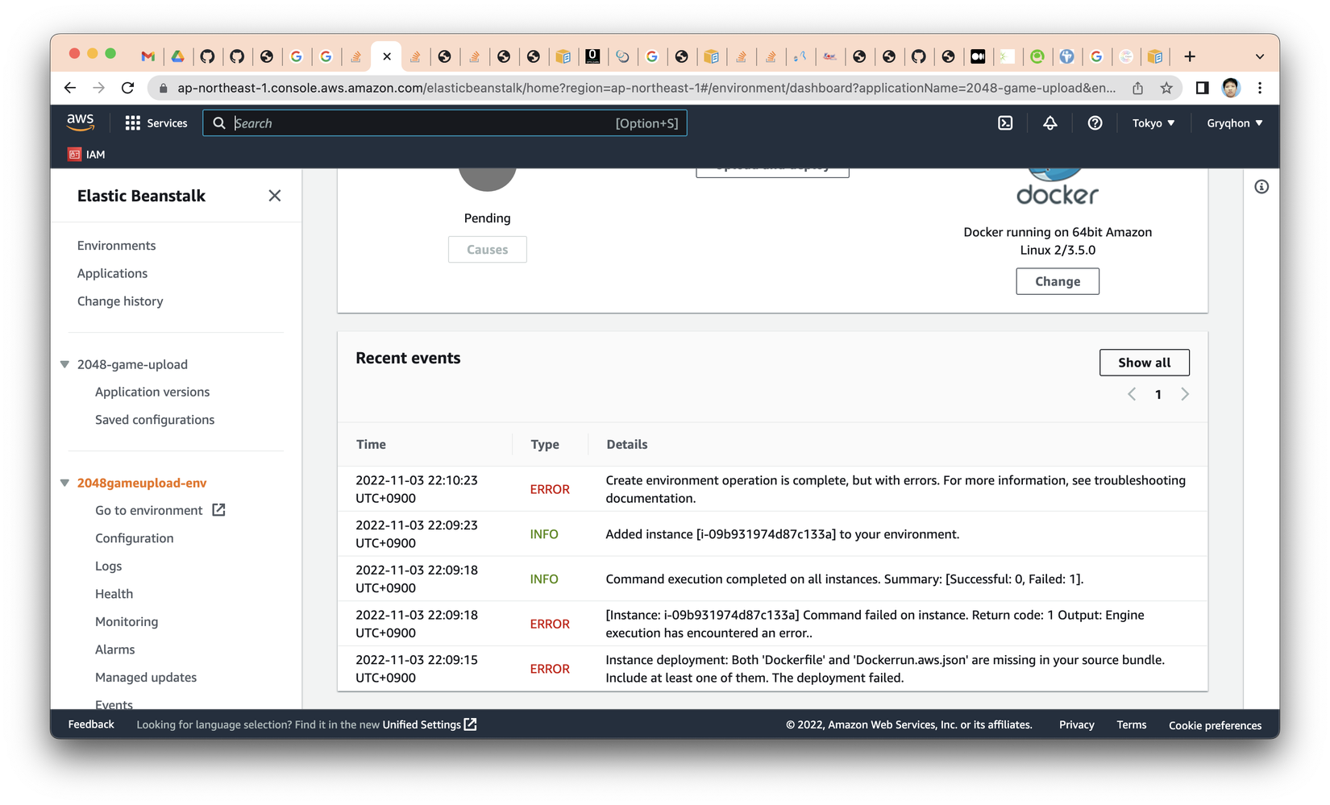Open the AWS help question mark menu

point(1095,123)
